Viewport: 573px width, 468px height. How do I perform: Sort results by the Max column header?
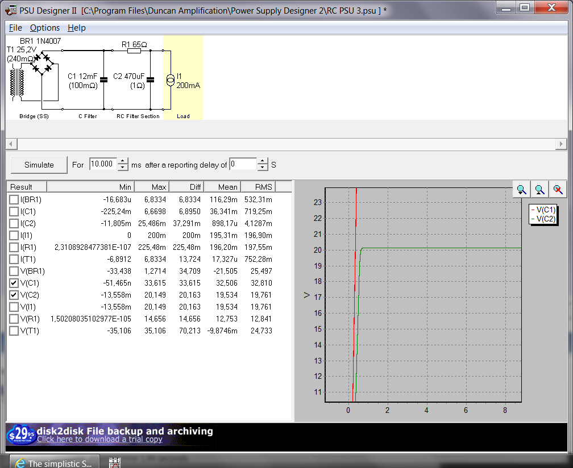[152, 187]
